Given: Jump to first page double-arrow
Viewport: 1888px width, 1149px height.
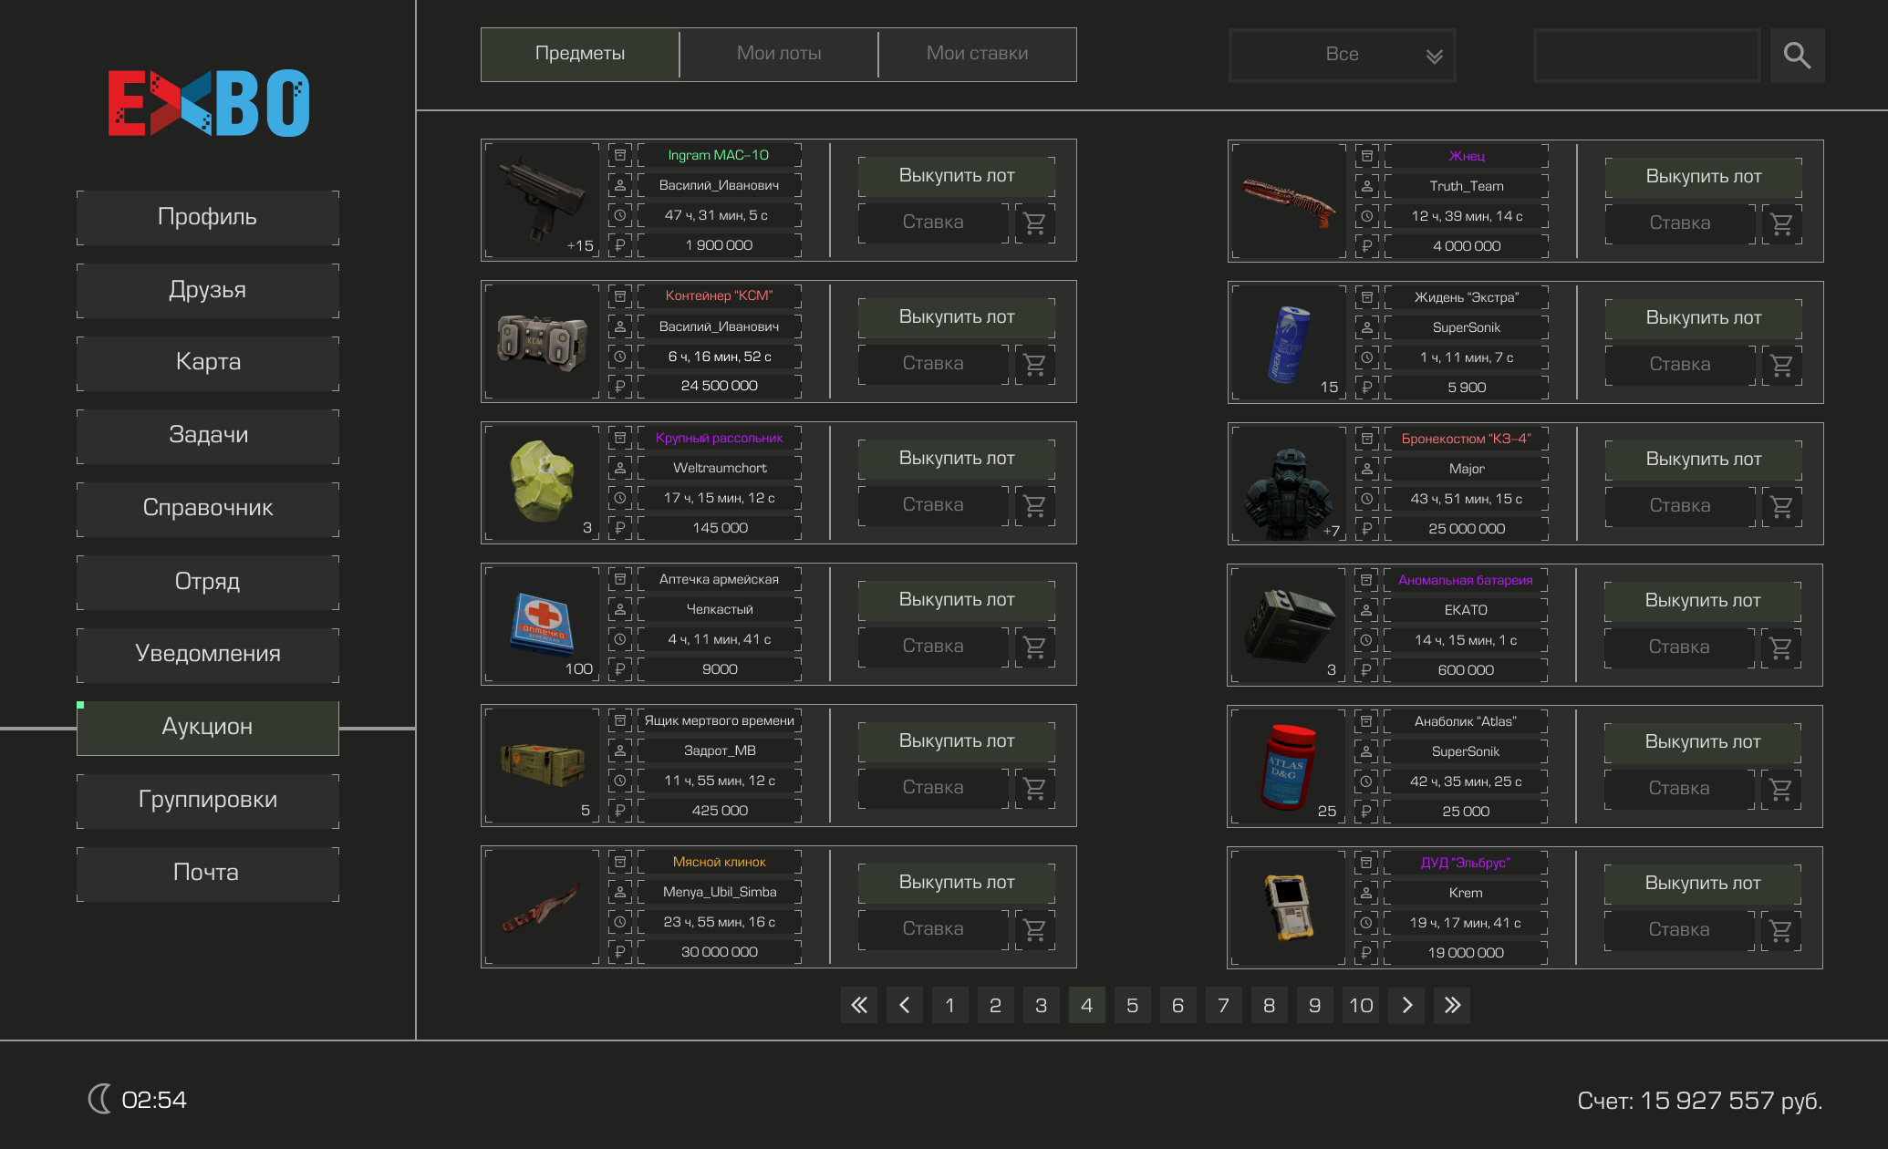Looking at the screenshot, I should tap(858, 1005).
